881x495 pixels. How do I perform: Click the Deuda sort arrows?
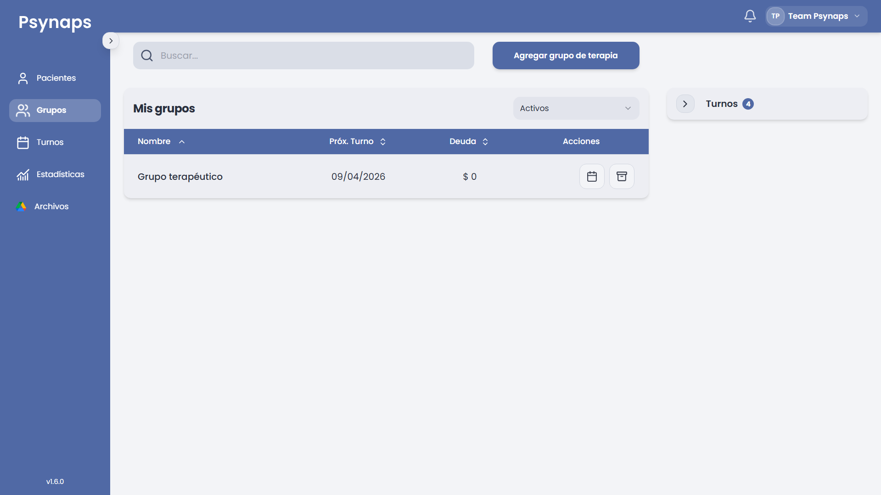click(485, 142)
